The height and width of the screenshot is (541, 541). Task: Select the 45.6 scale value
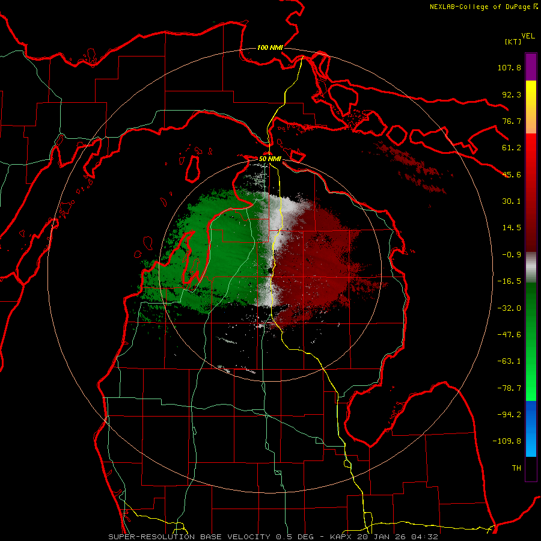tap(512, 174)
